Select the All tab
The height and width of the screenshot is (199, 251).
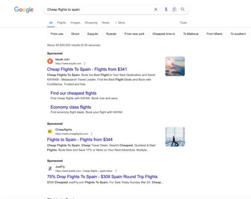51,23
